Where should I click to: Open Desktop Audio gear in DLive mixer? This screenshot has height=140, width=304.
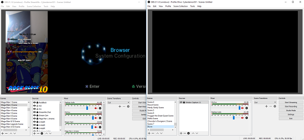tap(247, 118)
